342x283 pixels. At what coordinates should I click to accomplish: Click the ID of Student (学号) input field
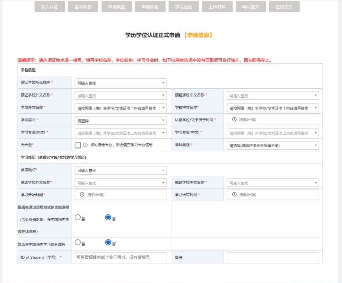pos(121,257)
